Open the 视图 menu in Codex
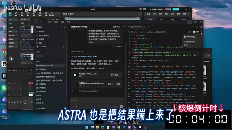Viewport: 232px width, 130px height. coord(62,22)
